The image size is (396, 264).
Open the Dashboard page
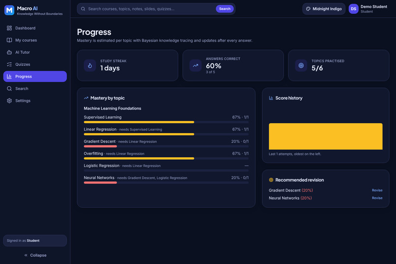35,28
